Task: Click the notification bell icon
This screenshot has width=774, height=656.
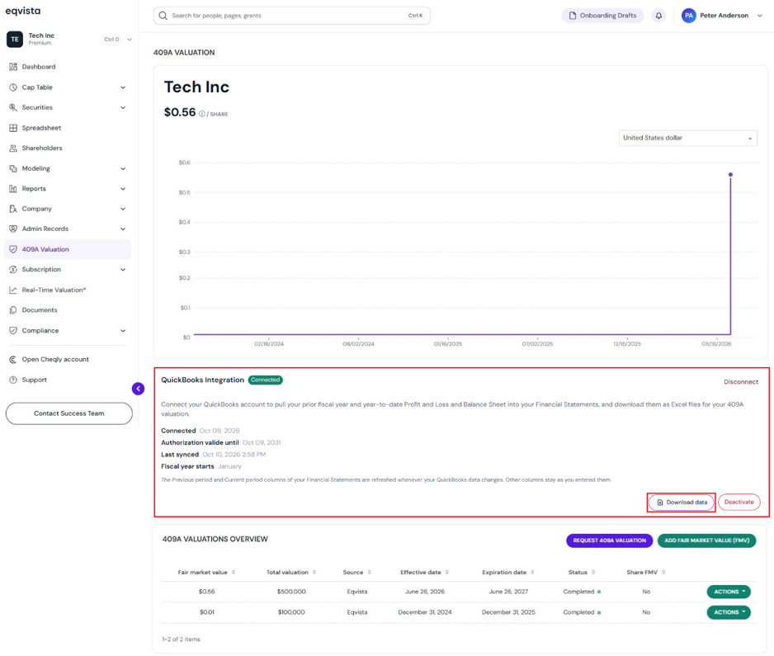Action: (x=658, y=16)
